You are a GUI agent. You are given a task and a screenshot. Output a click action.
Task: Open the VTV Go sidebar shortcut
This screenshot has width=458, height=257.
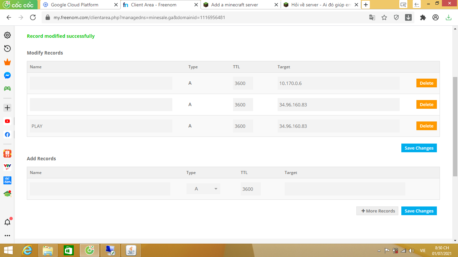click(7, 167)
